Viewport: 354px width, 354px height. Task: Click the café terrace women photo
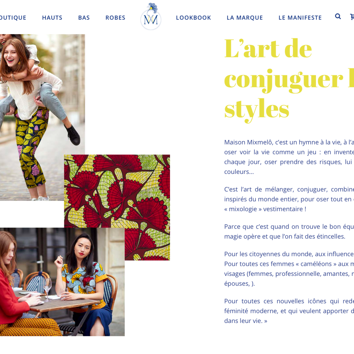tap(62, 282)
